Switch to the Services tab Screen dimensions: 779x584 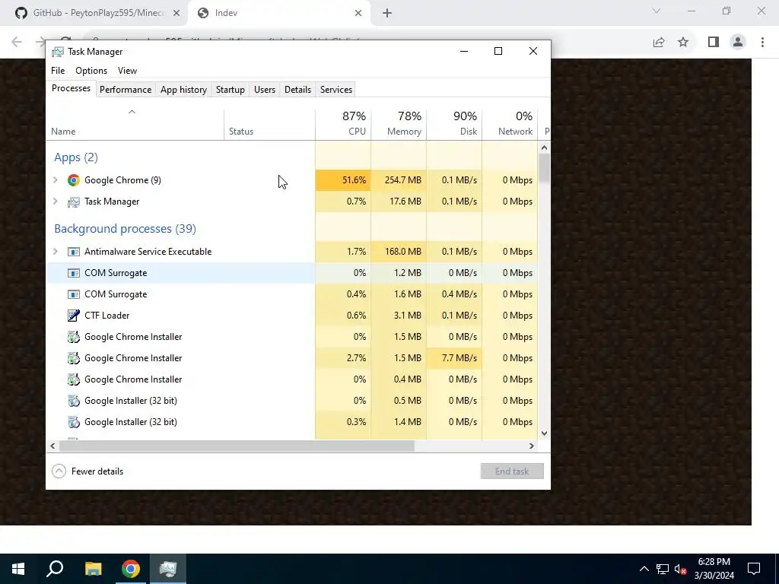tap(335, 90)
